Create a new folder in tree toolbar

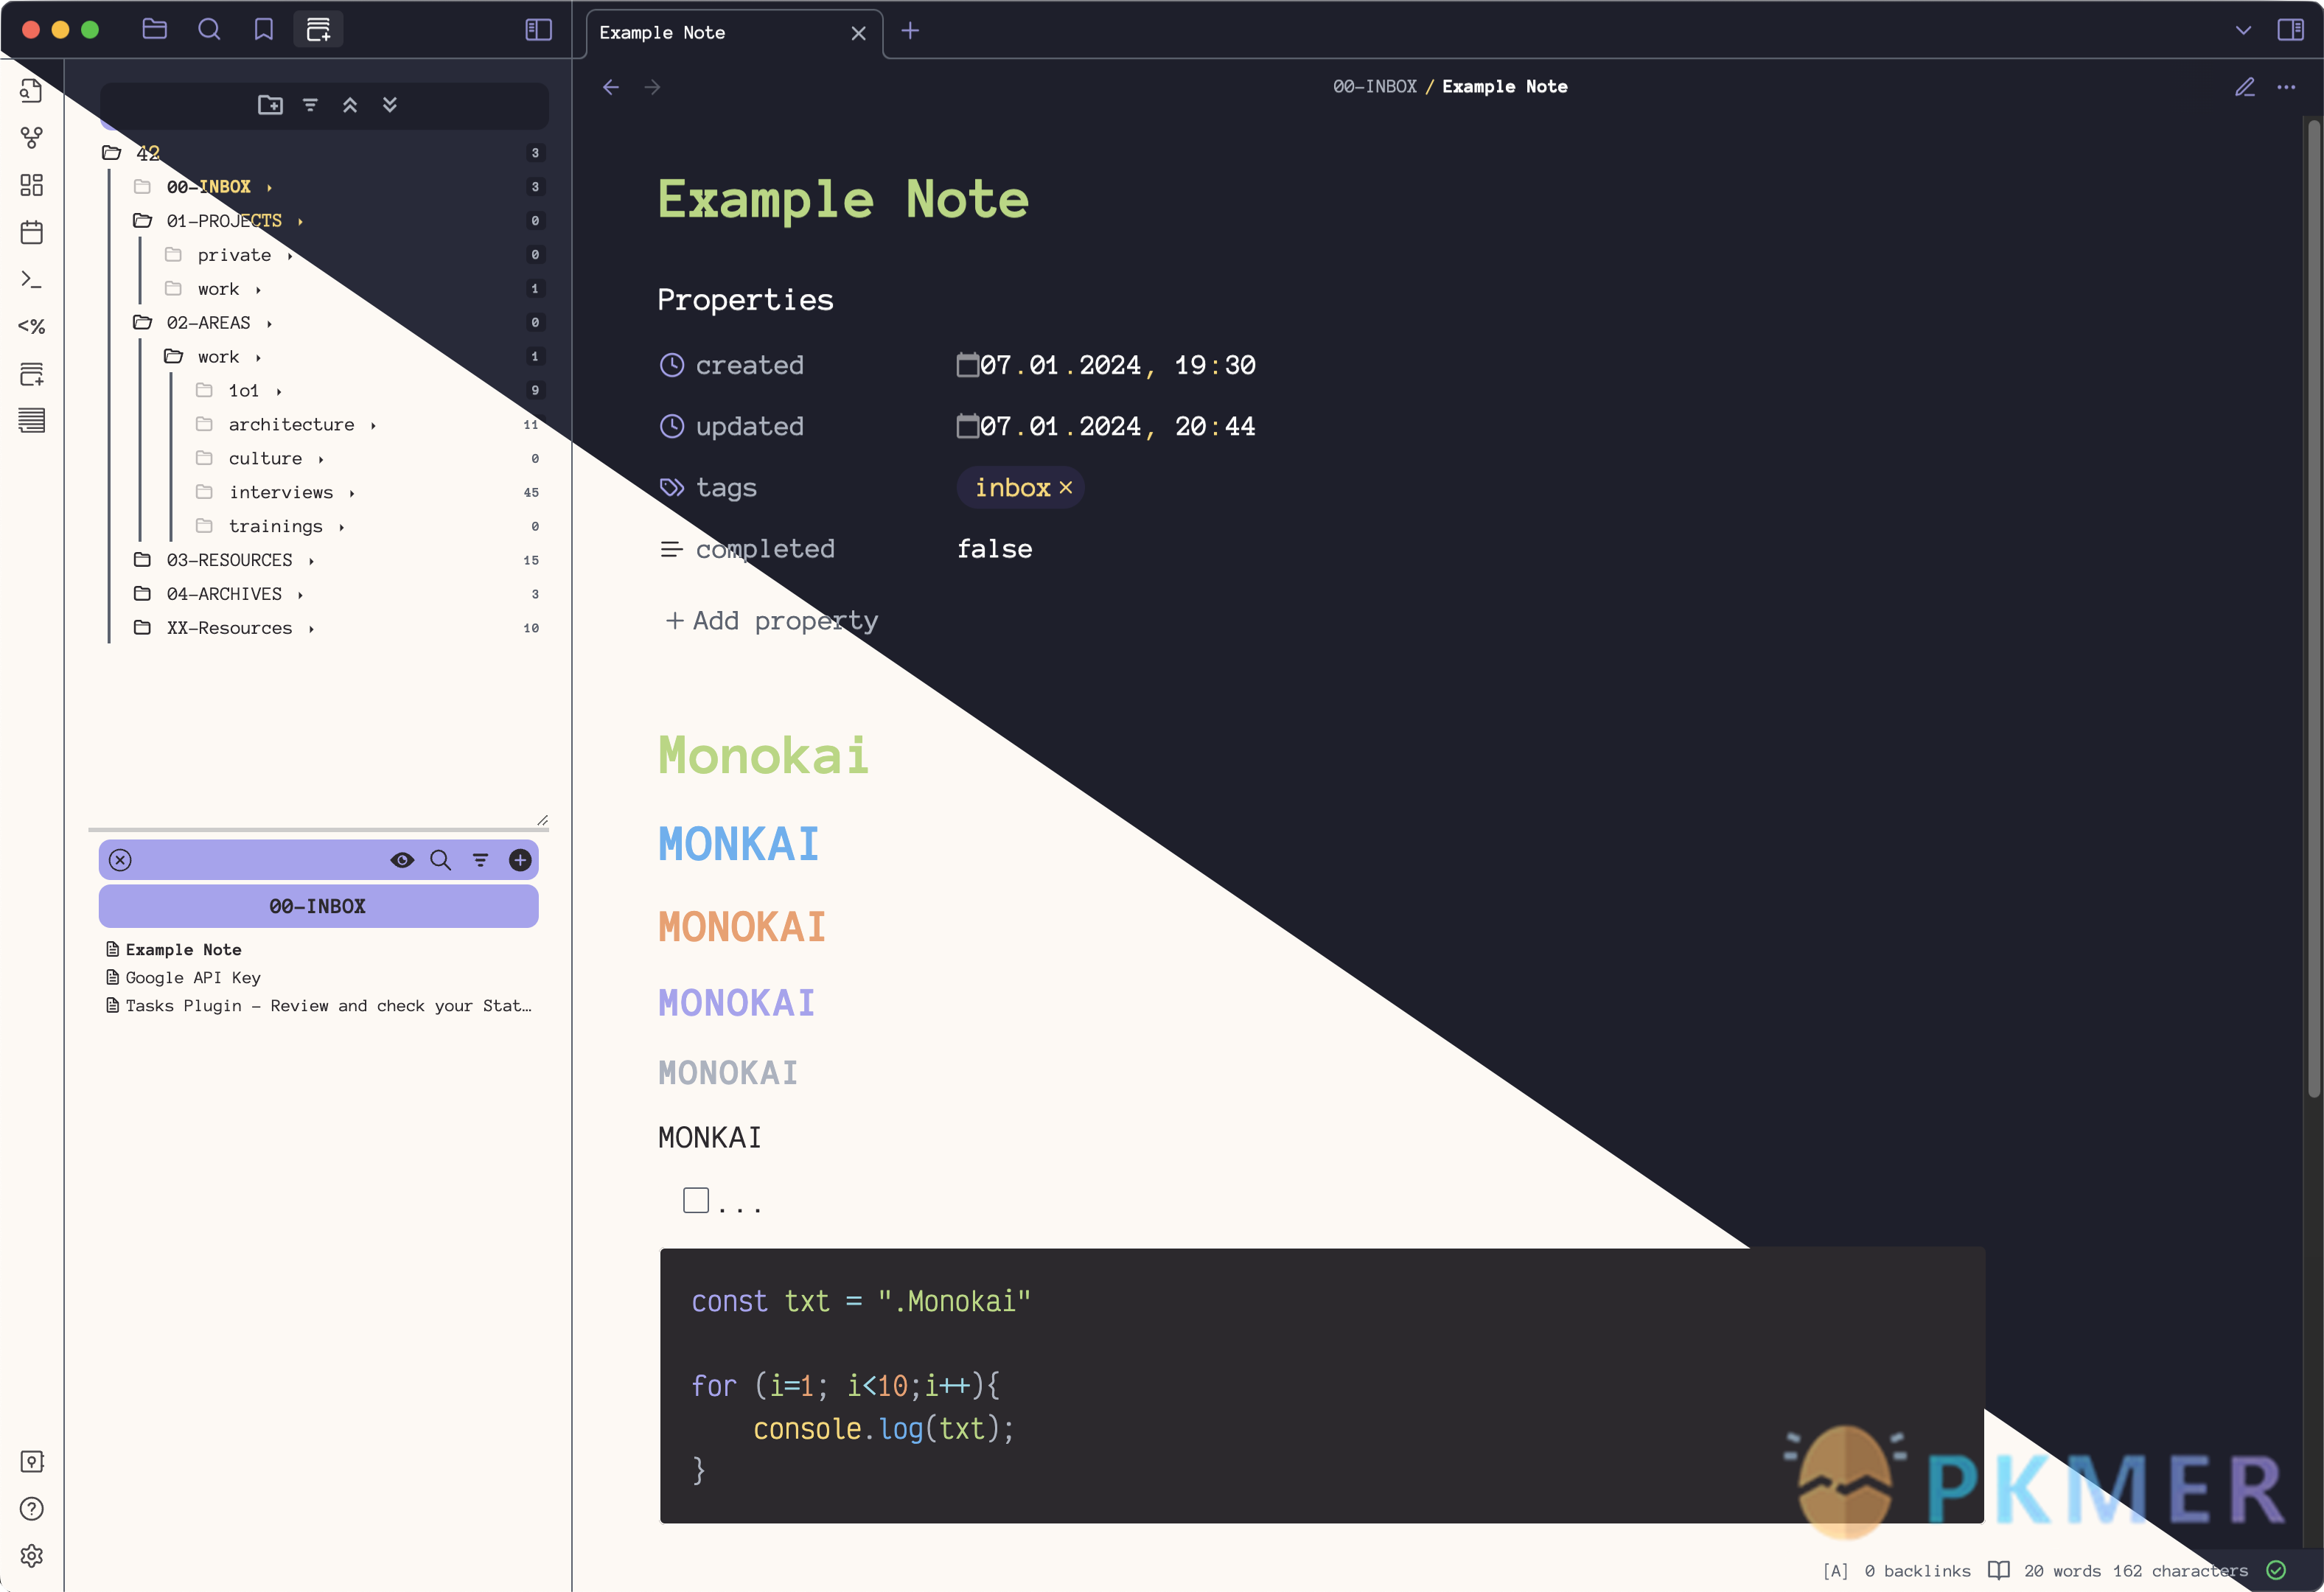tap(270, 105)
